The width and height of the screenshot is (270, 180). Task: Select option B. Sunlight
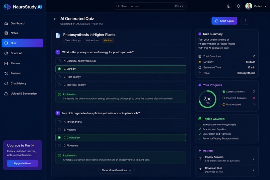(121, 69)
